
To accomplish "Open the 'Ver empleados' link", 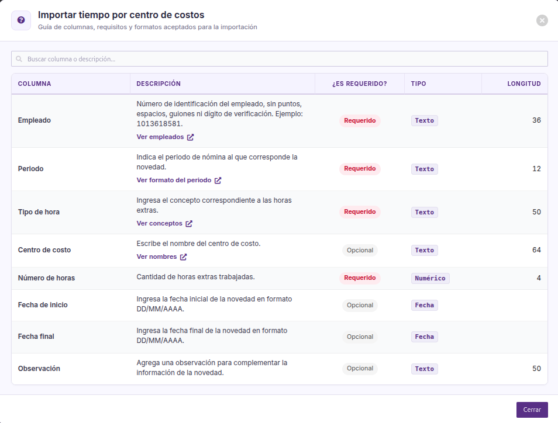I will tap(160, 137).
